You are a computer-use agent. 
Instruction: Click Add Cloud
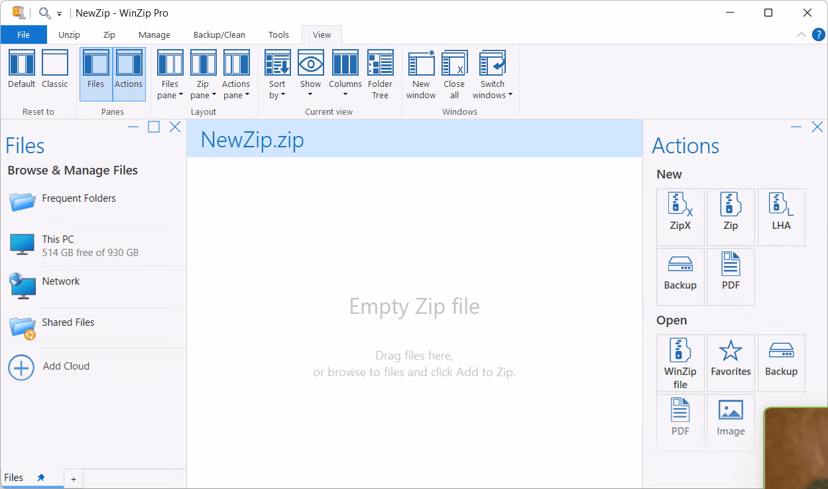93,366
